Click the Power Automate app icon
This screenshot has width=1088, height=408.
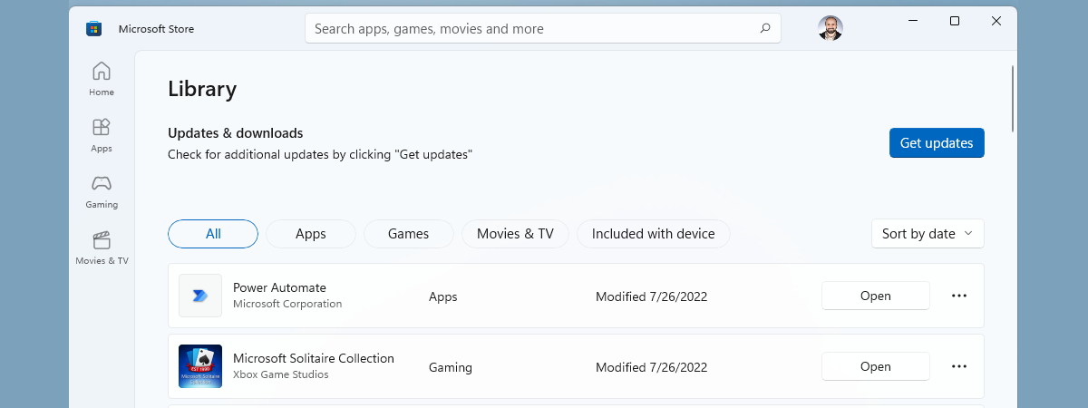[200, 296]
